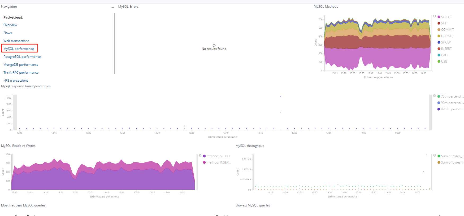
Task: Click the MySQL Methods panel title
Action: click(326, 7)
